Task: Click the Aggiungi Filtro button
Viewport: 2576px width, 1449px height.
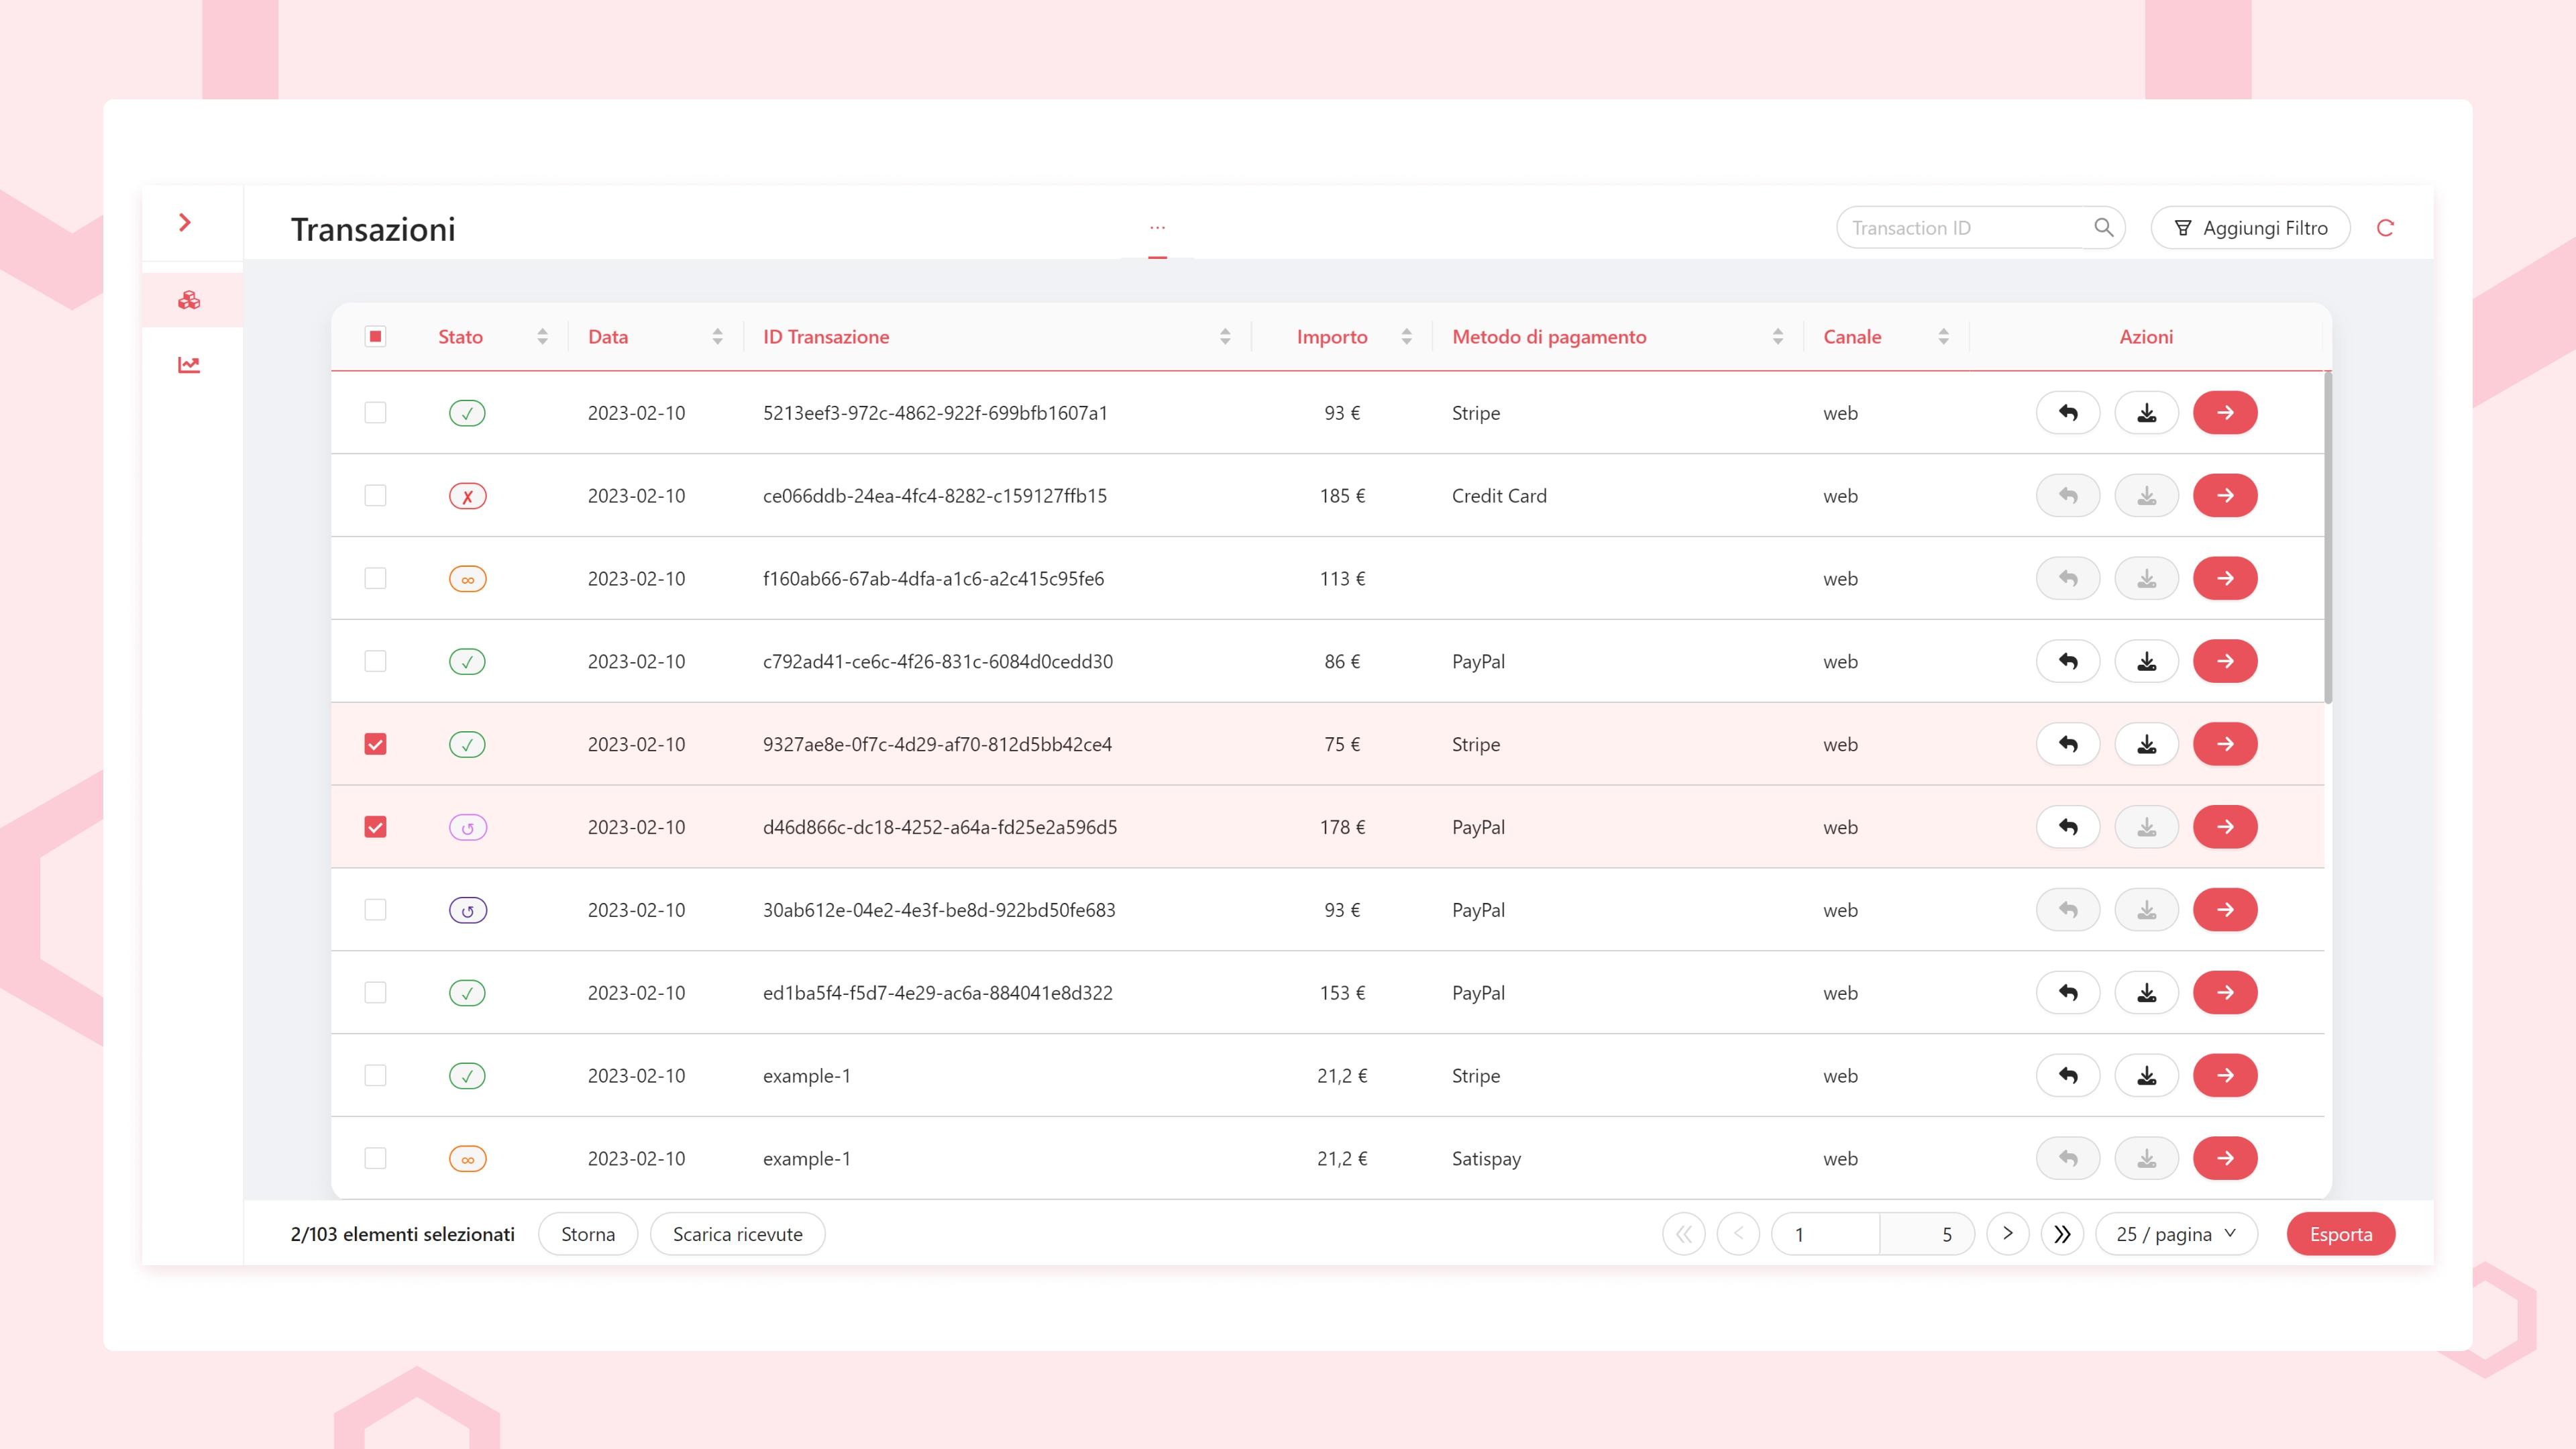Action: [x=2250, y=228]
